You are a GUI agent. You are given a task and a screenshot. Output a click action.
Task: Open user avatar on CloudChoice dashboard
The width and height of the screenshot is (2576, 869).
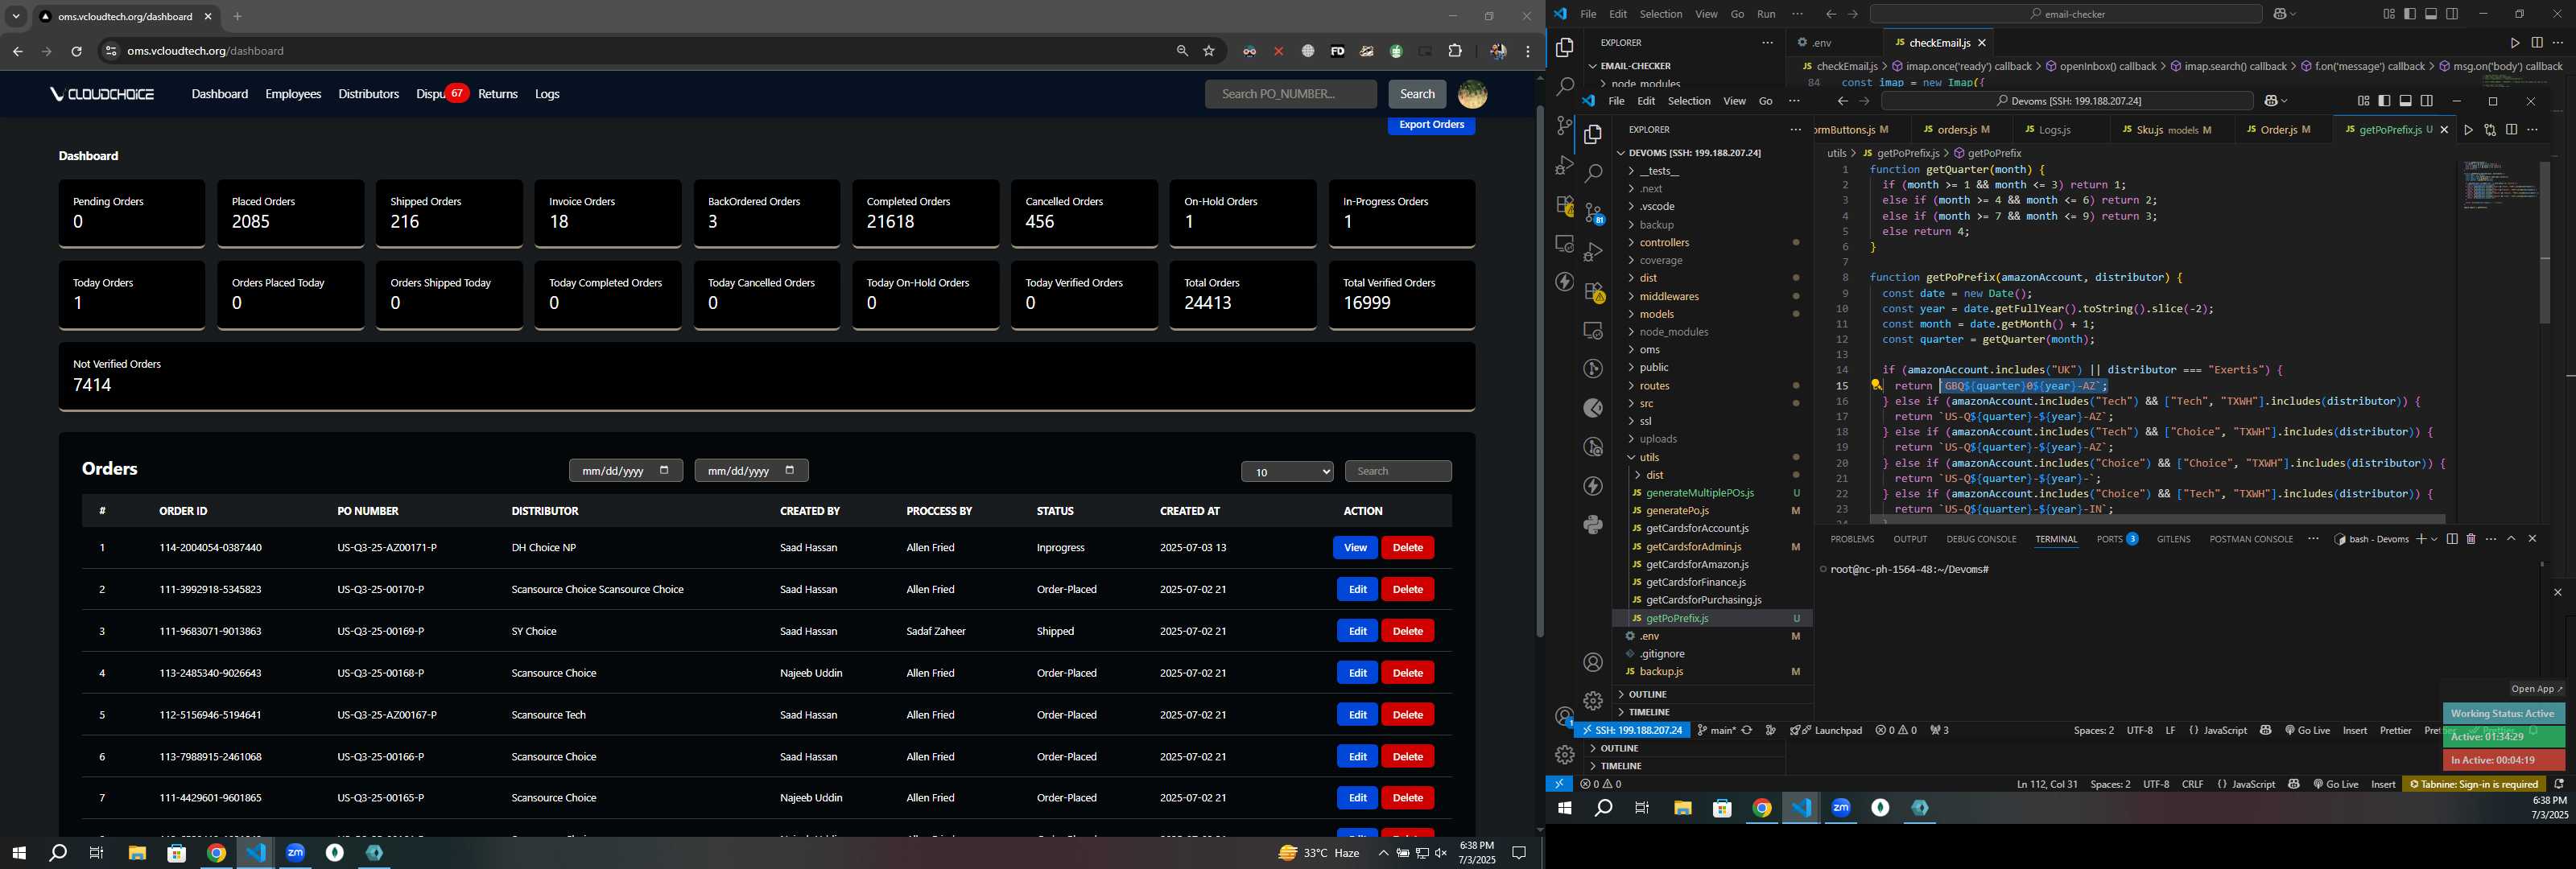pos(1472,94)
